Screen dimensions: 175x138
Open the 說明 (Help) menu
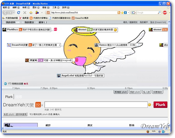coord(66,7)
